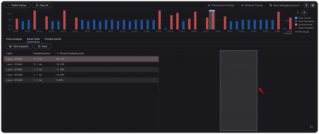The image size is (319, 134).
Task: Click the download export data icon
Action: [x=306, y=5]
